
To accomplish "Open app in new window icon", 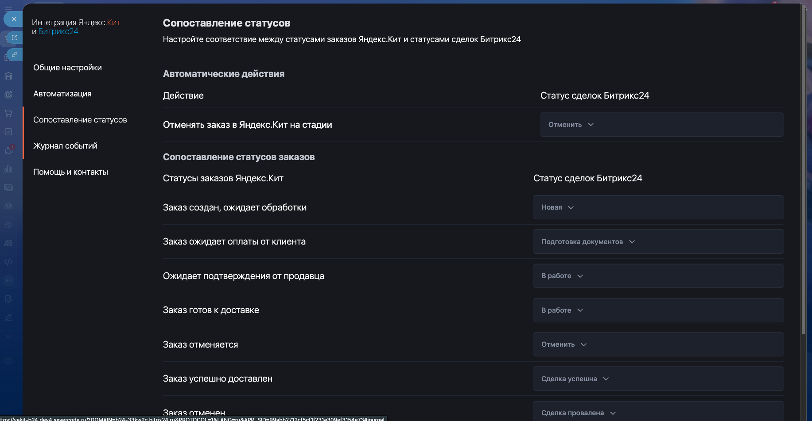I will (15, 38).
